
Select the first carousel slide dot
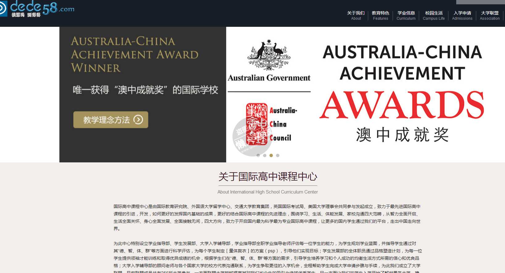pos(258,155)
